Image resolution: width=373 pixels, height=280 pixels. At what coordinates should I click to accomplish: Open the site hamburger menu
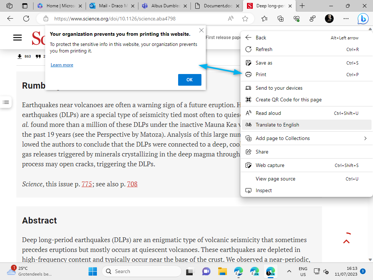click(17, 38)
